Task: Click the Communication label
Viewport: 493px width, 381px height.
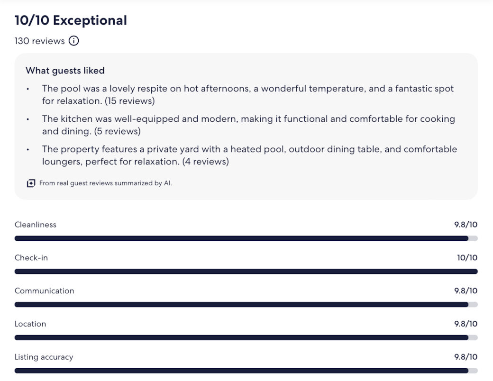Action: [x=45, y=291]
